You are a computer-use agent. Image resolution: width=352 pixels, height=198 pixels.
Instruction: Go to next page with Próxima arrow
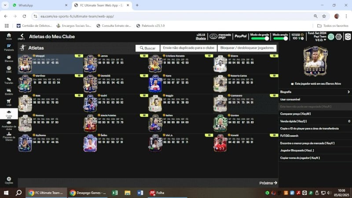pyautogui.click(x=268, y=183)
